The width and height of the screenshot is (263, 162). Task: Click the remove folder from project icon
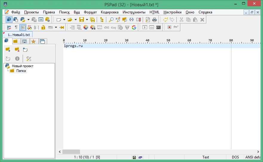pos(17,50)
